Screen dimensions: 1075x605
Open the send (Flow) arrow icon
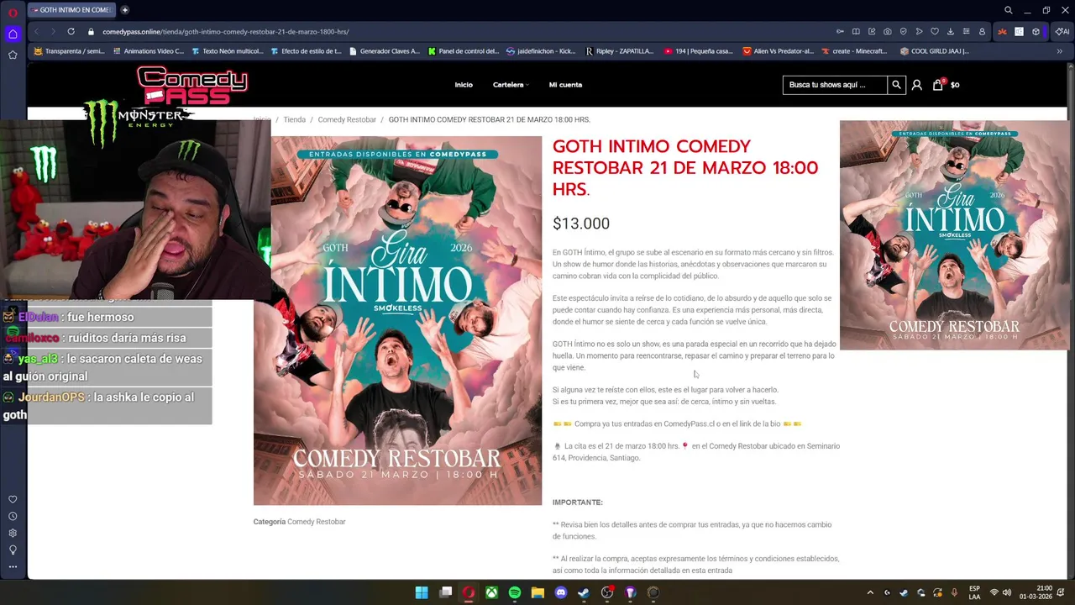919,32
